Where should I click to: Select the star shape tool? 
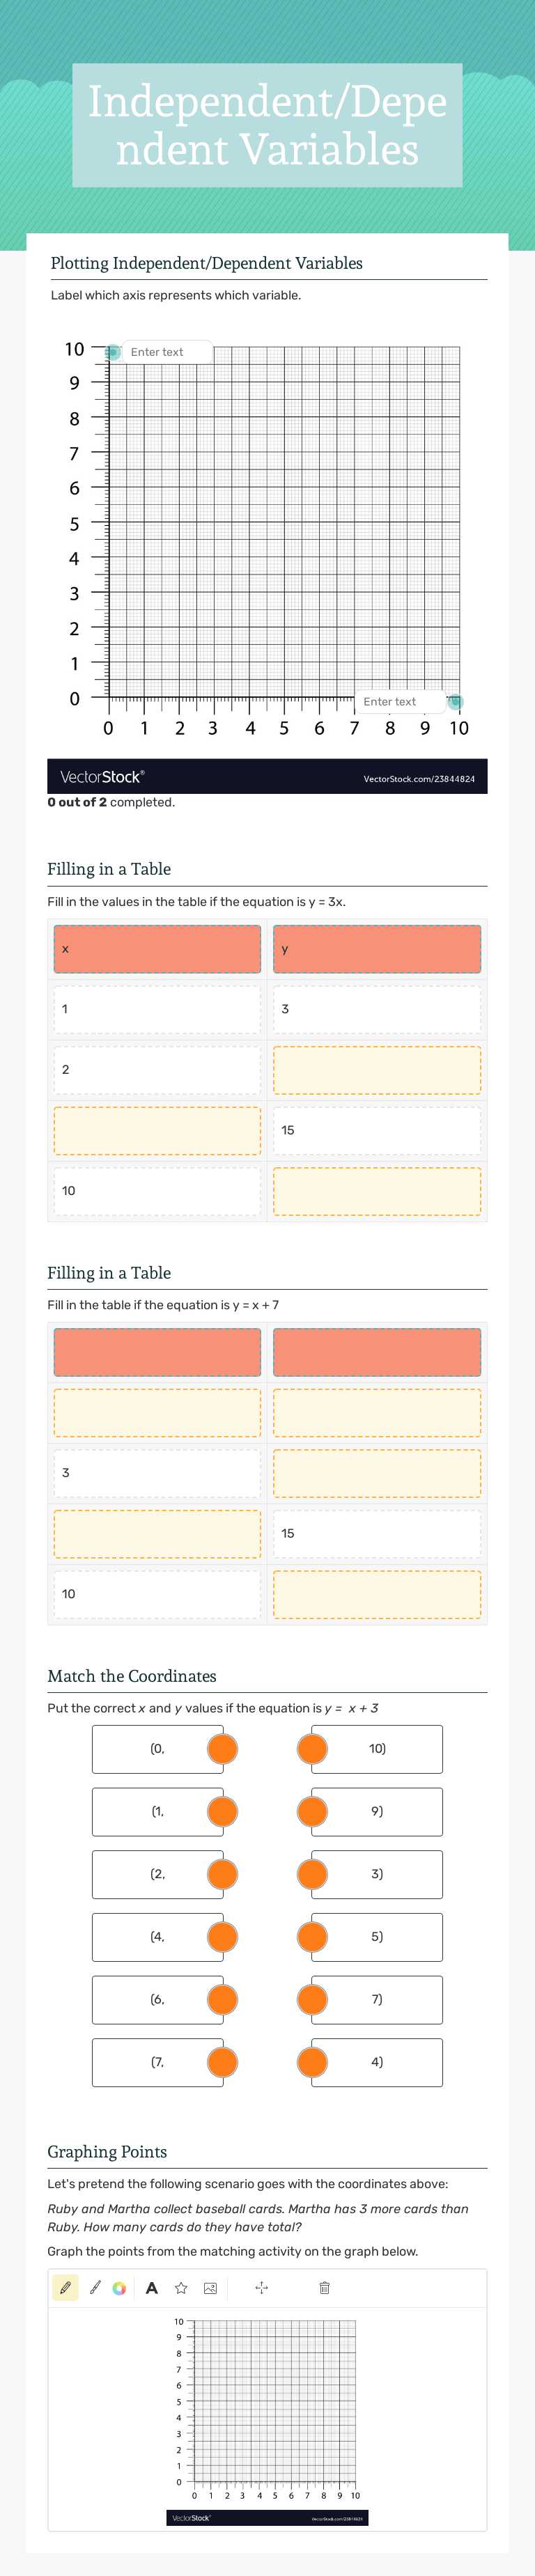(180, 2289)
